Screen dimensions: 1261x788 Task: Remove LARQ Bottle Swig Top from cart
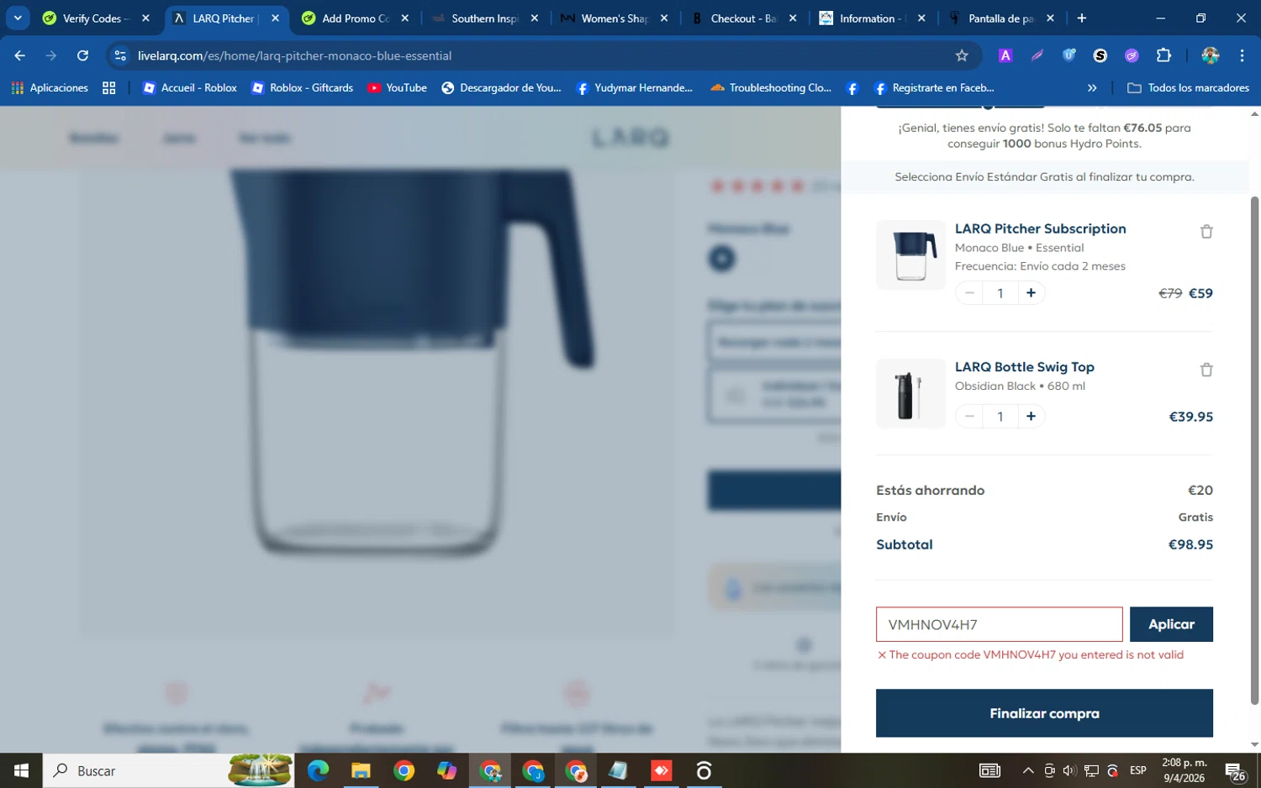point(1206,370)
